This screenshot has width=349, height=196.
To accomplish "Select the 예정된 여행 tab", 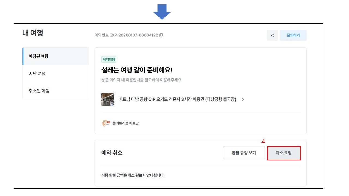I will (x=38, y=56).
